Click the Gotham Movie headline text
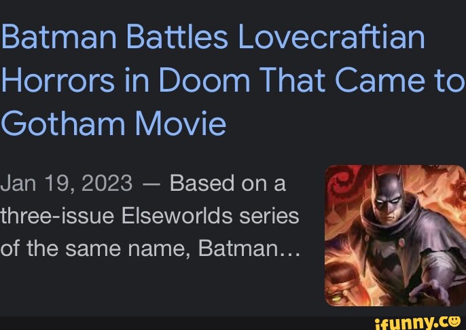Viewport: 466px width, 330px height. [114, 123]
